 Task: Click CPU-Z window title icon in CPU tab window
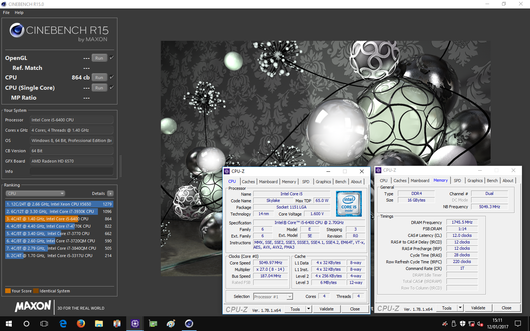click(x=227, y=171)
